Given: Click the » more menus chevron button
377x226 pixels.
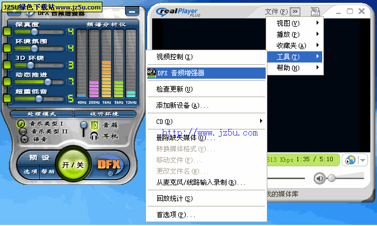Looking at the screenshot, I should point(295,12).
